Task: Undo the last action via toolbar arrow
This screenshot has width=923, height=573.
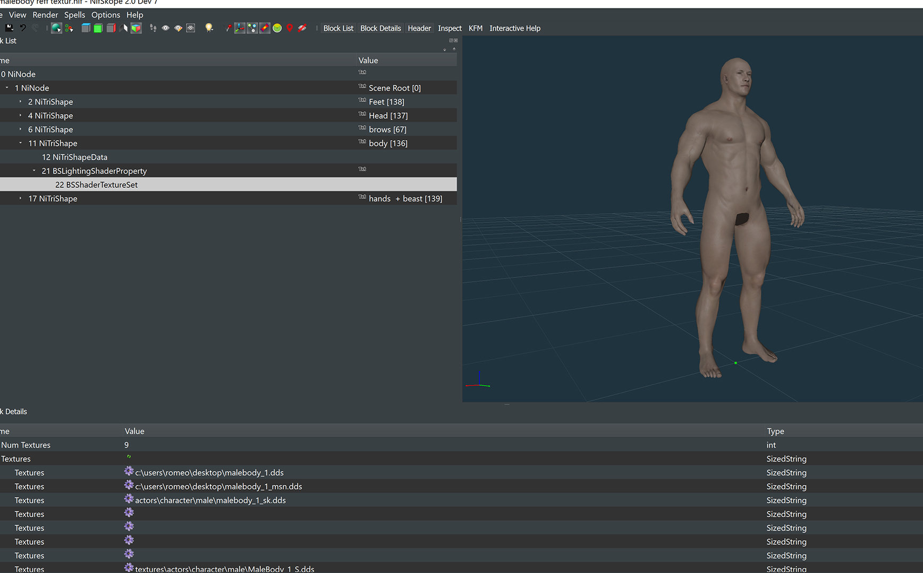Action: coord(23,28)
